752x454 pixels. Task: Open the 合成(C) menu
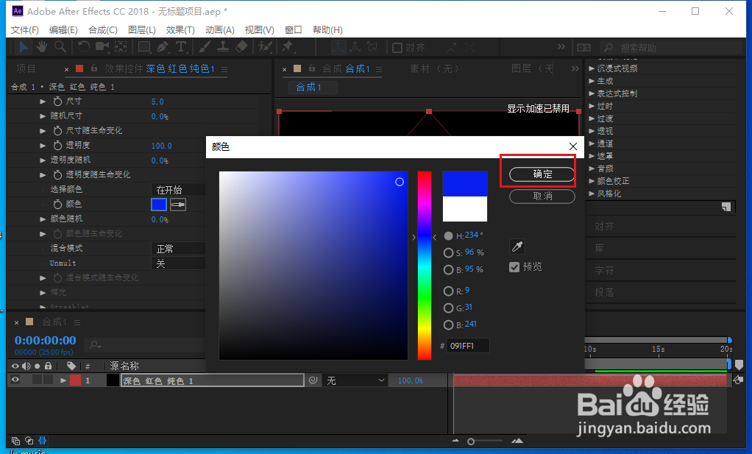pyautogui.click(x=102, y=30)
